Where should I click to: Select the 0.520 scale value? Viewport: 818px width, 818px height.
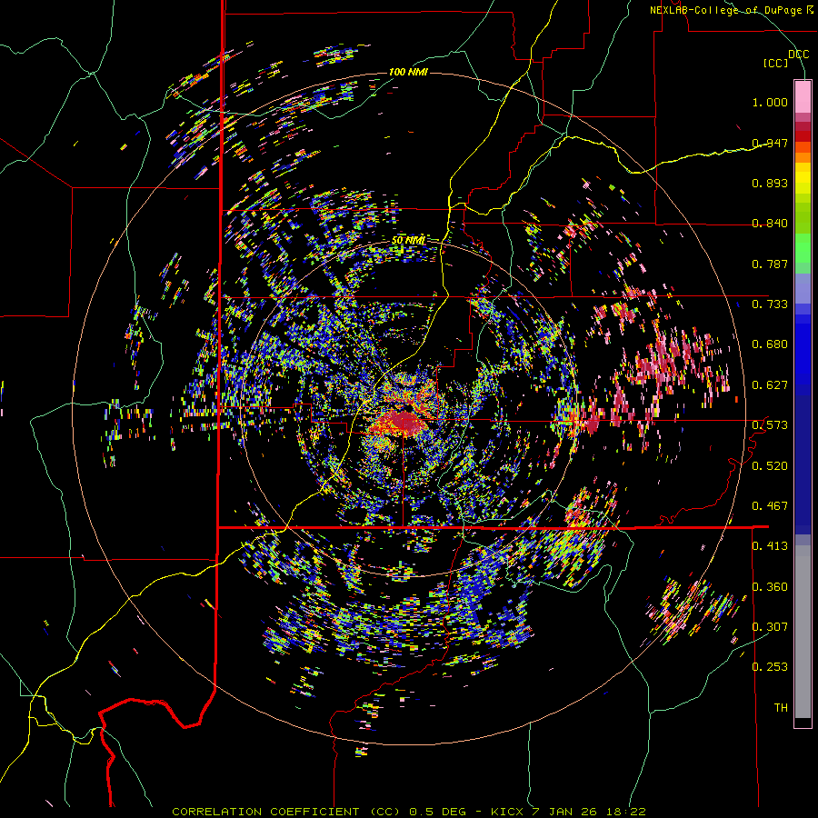(770, 465)
